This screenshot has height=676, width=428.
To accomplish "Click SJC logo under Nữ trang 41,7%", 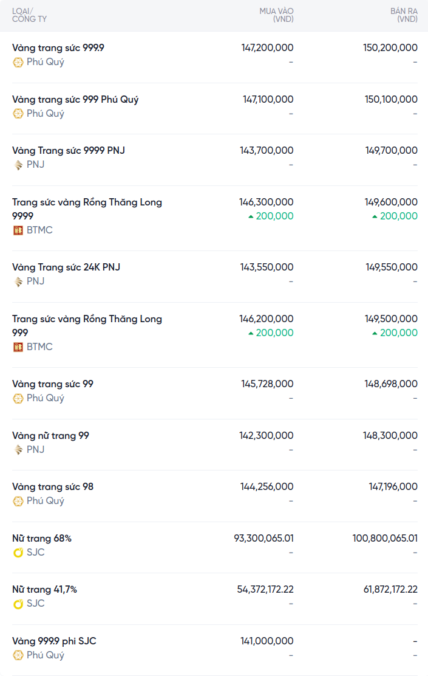I will pyautogui.click(x=18, y=604).
